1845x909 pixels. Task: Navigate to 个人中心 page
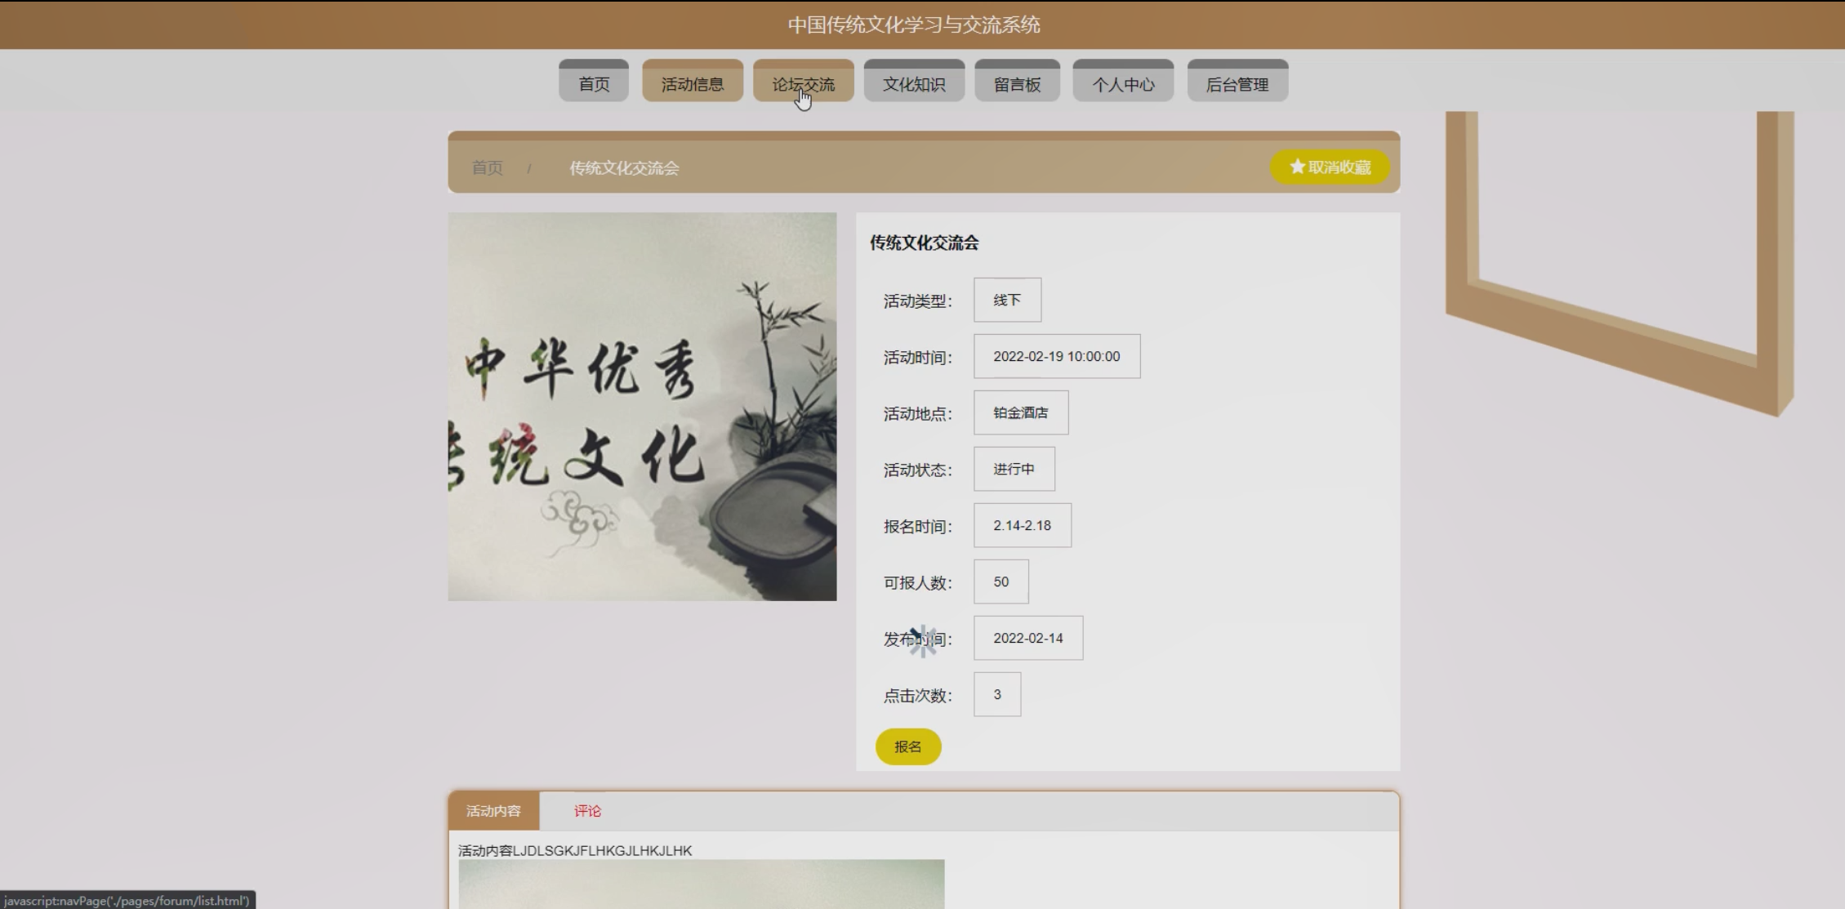(1123, 83)
